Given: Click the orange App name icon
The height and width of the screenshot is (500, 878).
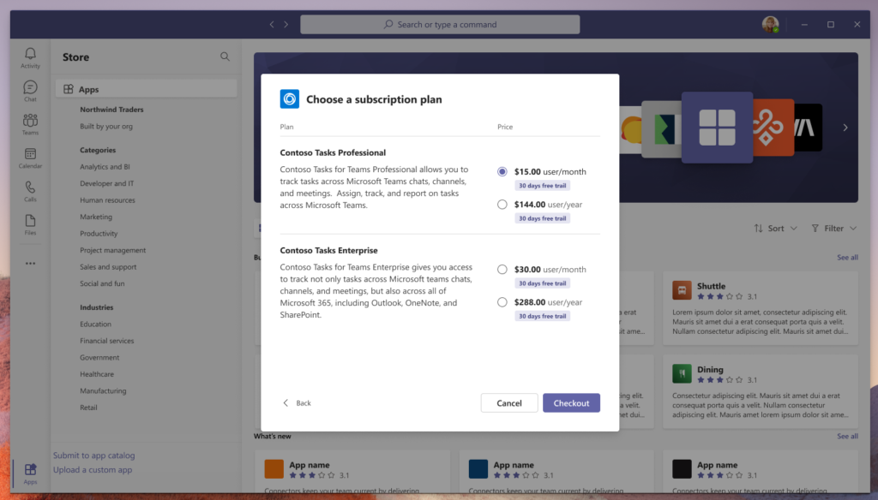Looking at the screenshot, I should (x=274, y=468).
